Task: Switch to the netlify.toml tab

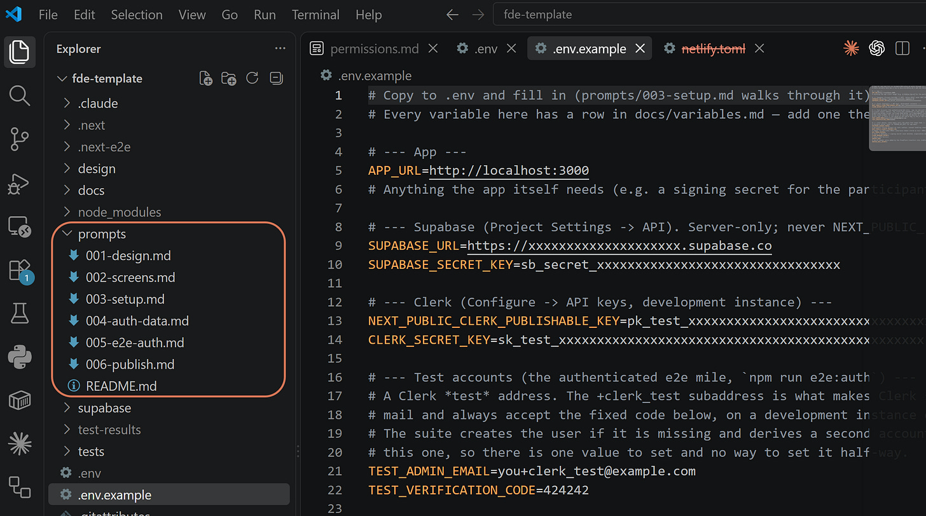Action: (x=713, y=48)
